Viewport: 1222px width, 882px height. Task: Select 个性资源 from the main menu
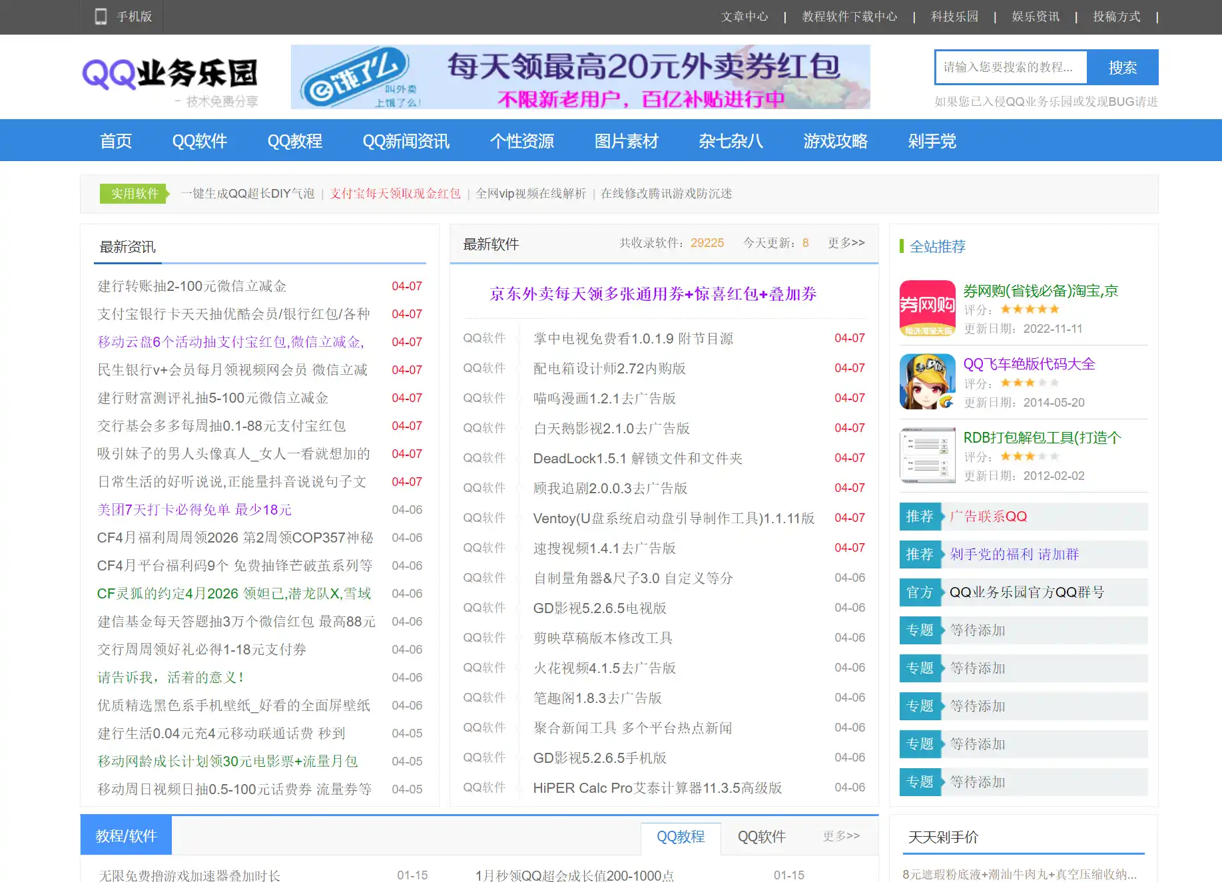click(521, 141)
